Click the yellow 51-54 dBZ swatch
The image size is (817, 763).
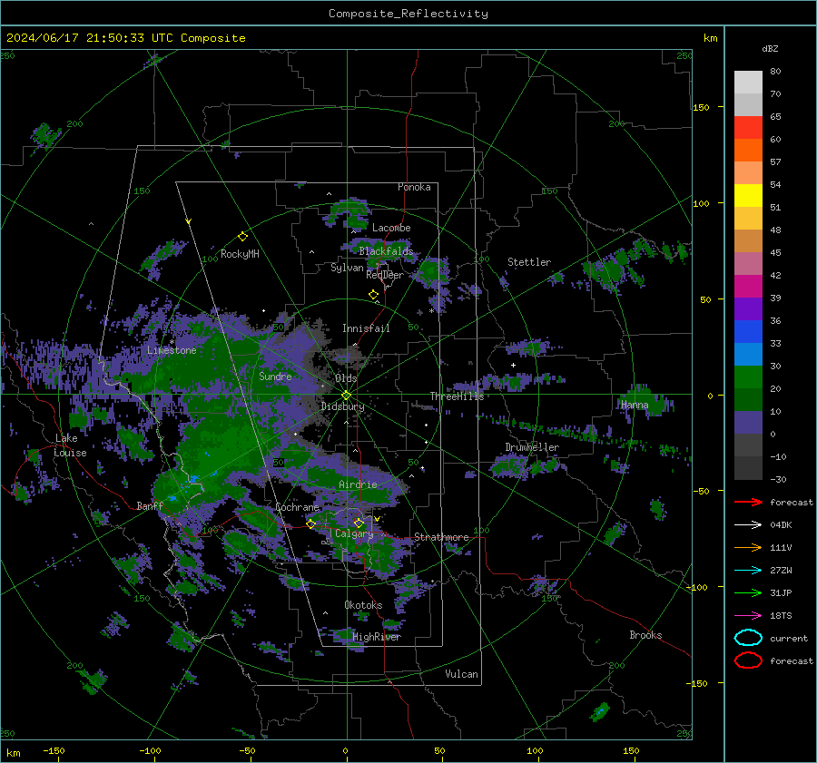[748, 196]
